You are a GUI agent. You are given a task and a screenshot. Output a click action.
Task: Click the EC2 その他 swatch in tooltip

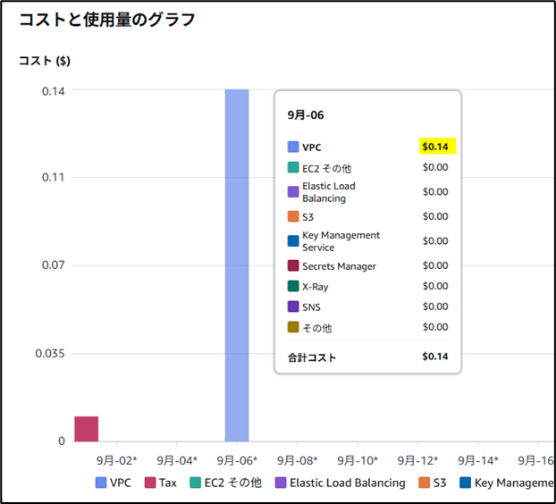pos(293,167)
